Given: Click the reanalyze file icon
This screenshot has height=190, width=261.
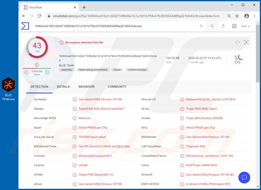Looking at the screenshot, I should (x=238, y=43).
